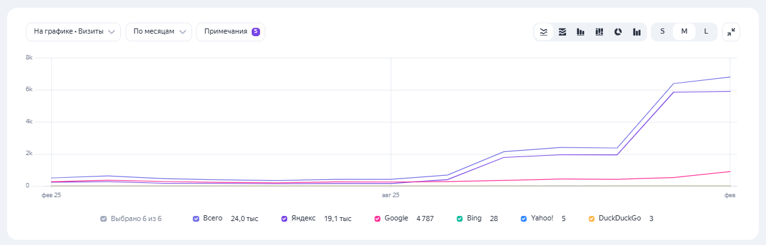The width and height of the screenshot is (766, 245).
Task: Click the '2k' y-axis label
Action: pos(29,154)
